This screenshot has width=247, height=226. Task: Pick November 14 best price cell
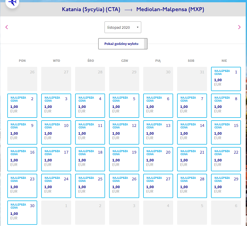[x=192, y=132]
